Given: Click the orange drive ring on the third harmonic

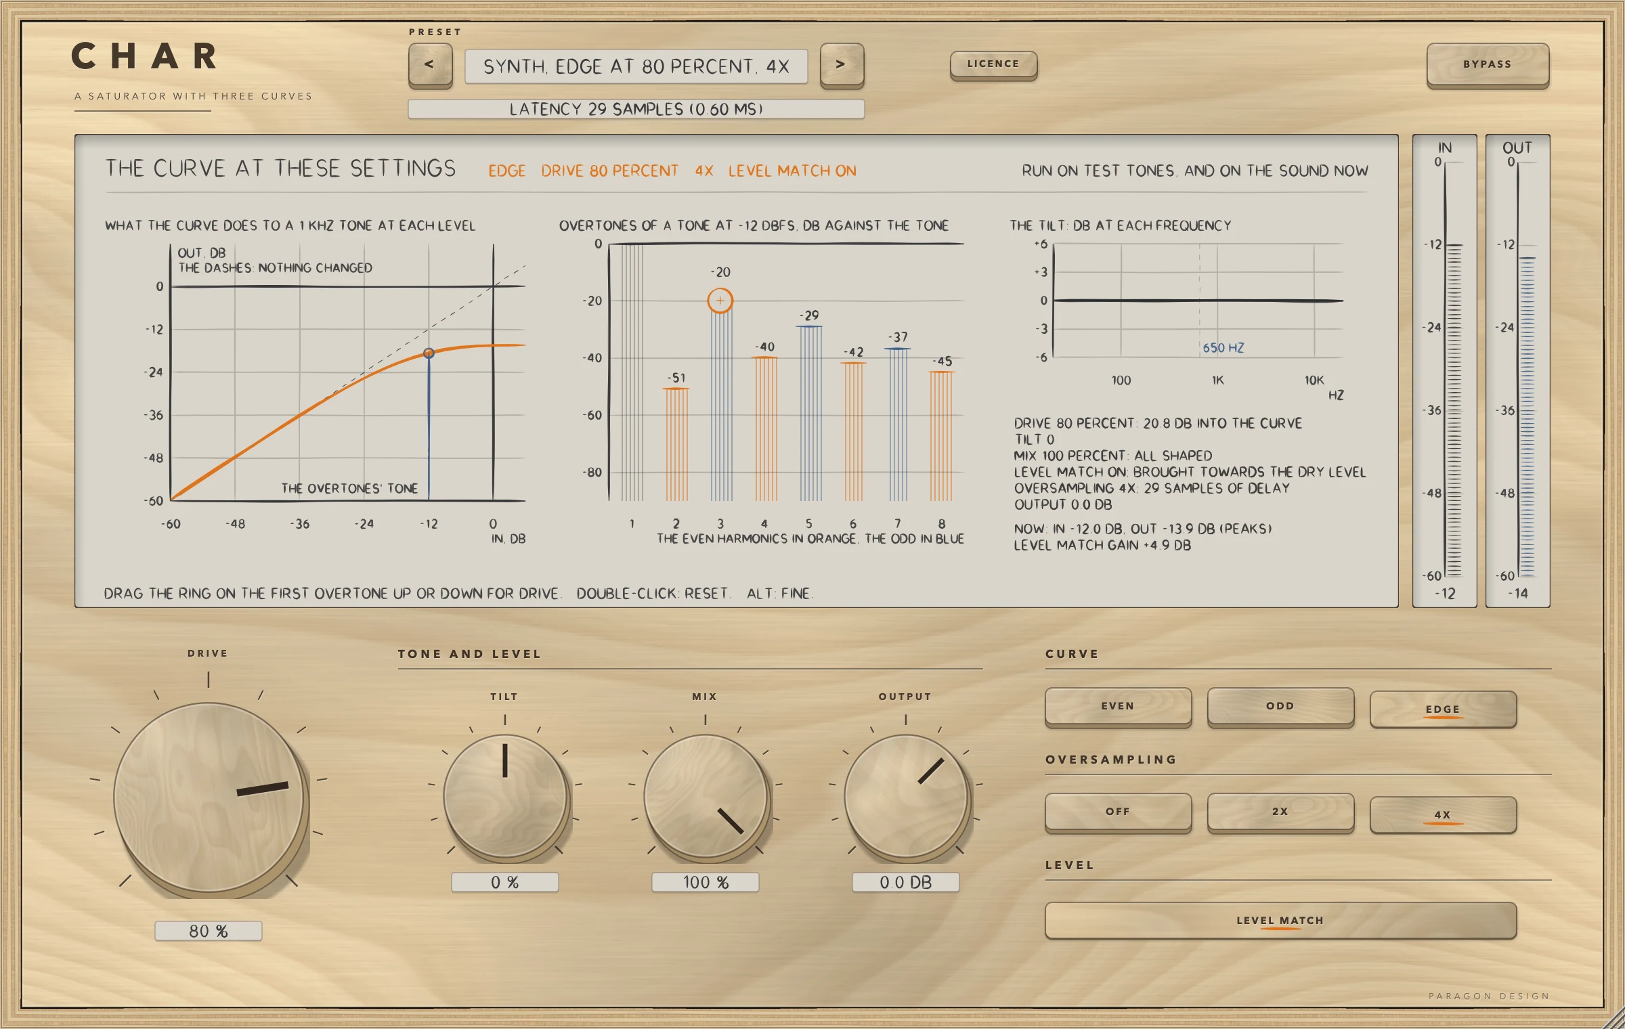Looking at the screenshot, I should pyautogui.click(x=720, y=301).
